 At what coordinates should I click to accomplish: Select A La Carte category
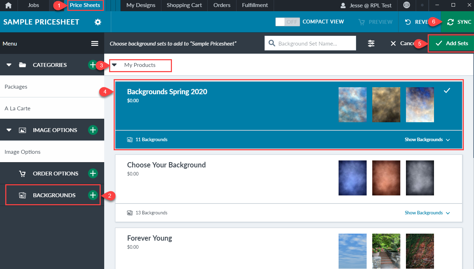[52, 108]
